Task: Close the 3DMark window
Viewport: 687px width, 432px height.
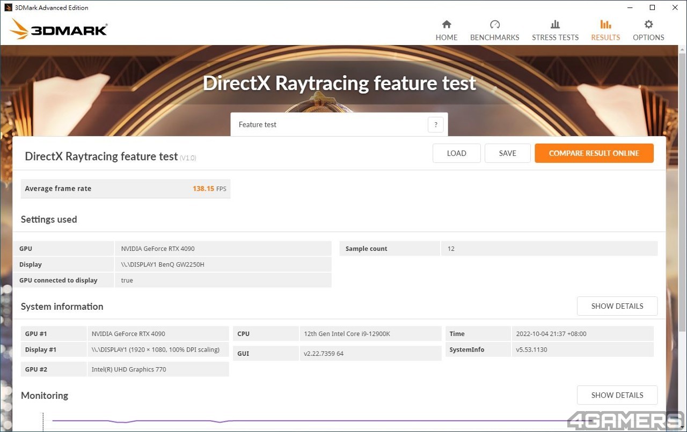Action: [675, 8]
